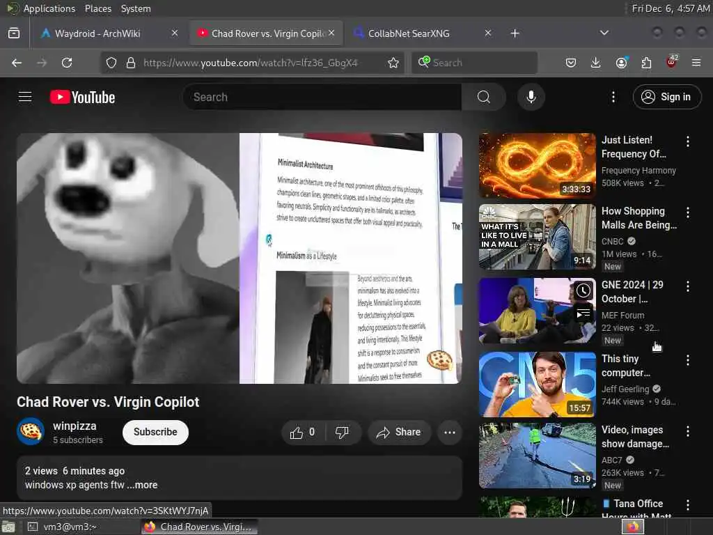Open more actions ellipsis below the video

449,432
